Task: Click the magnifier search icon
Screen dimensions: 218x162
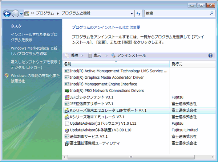Action: coord(211,13)
